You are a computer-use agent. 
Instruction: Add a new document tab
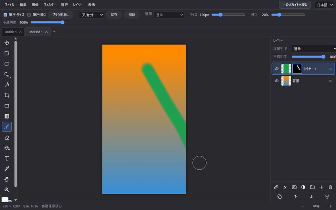click(x=54, y=32)
